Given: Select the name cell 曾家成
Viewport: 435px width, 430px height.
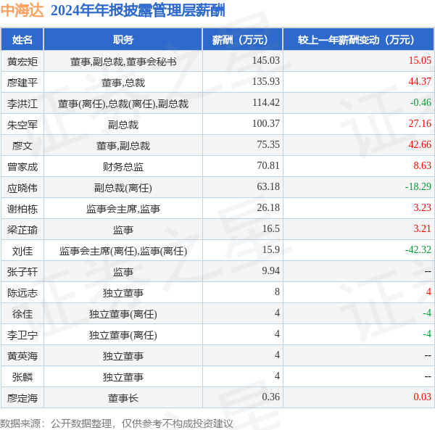Looking at the screenshot, I should coord(22,167).
